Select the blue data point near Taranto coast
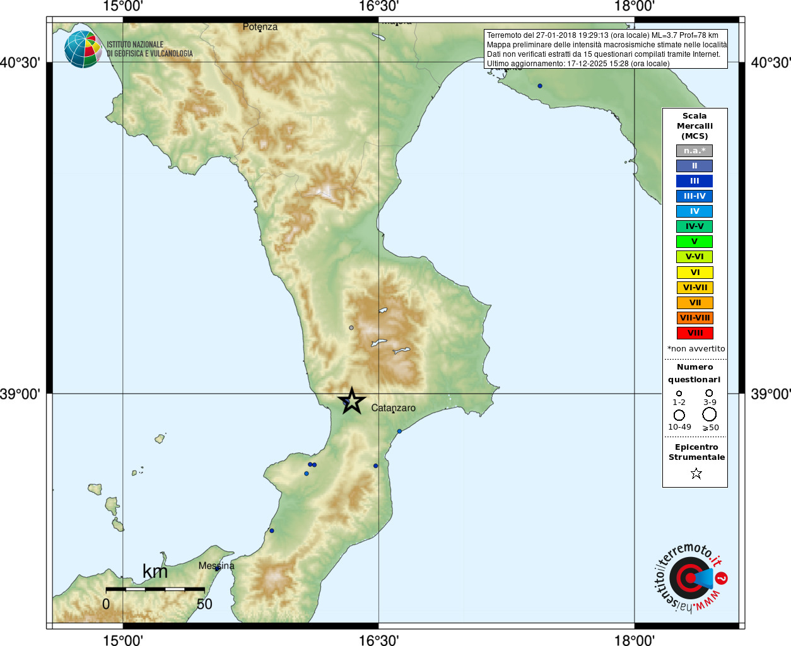This screenshot has height=646, width=791. coord(540,86)
